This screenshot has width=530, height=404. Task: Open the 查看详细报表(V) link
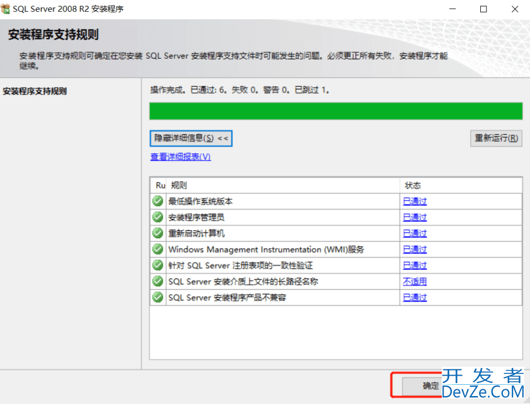click(x=180, y=157)
